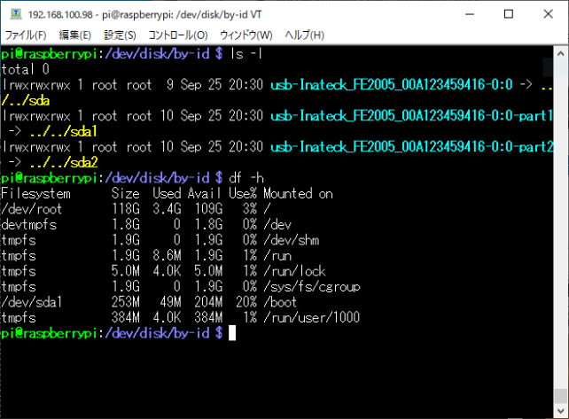Close the terminal window
Viewport: 569px width, 419px height.
pos(548,14)
